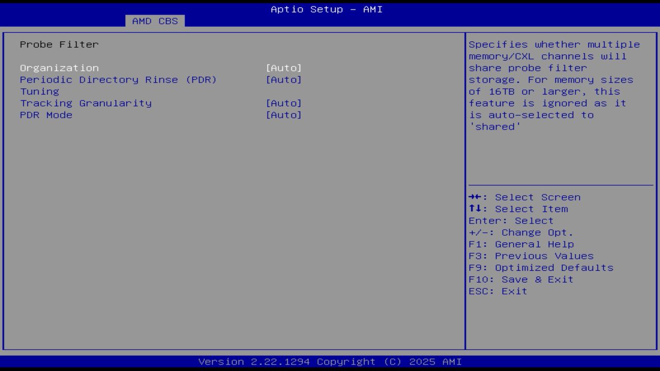Click F3: Previous Values entry
660x371 pixels.
531,256
